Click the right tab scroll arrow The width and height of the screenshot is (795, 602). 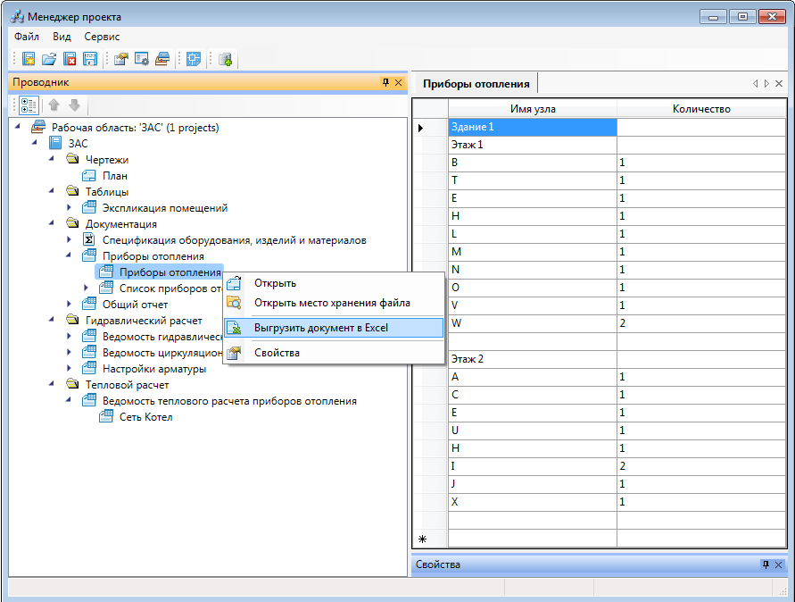click(766, 83)
